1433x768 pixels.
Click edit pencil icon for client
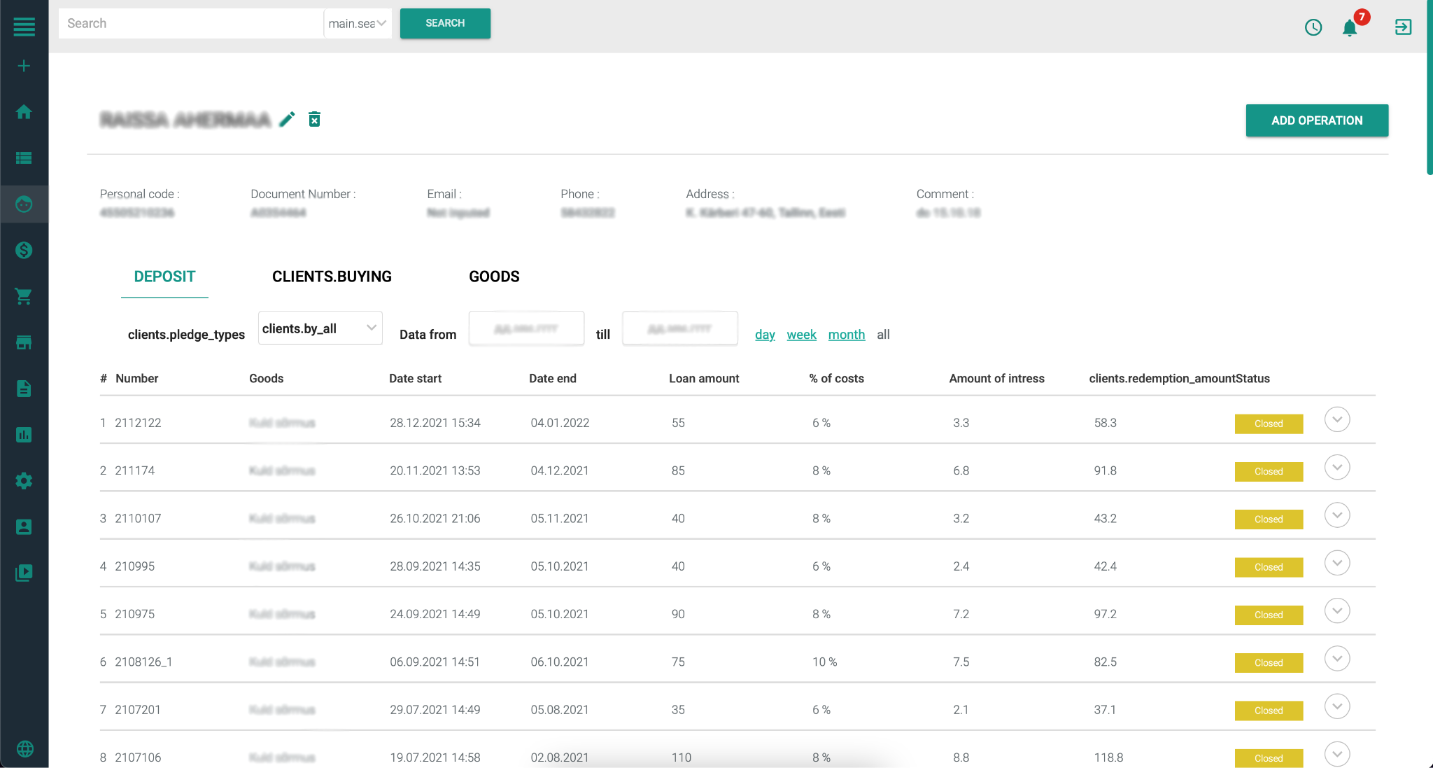(x=288, y=120)
